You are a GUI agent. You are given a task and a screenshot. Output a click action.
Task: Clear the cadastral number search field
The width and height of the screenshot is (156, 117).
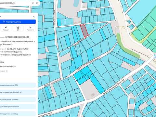click(x=33, y=3)
